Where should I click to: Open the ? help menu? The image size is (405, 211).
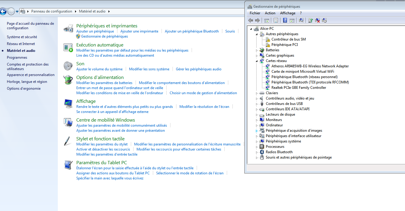[301, 13]
